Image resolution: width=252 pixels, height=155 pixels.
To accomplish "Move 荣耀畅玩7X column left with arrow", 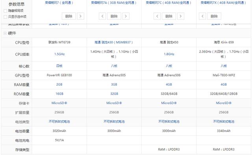I will pyautogui.click(x=202, y=16).
